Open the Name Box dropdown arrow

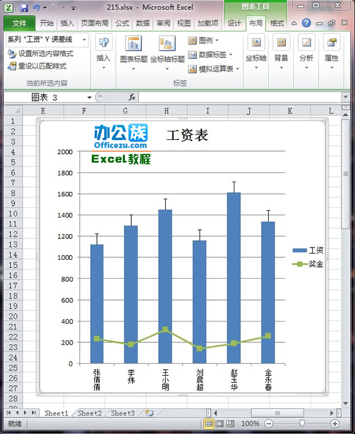89,97
